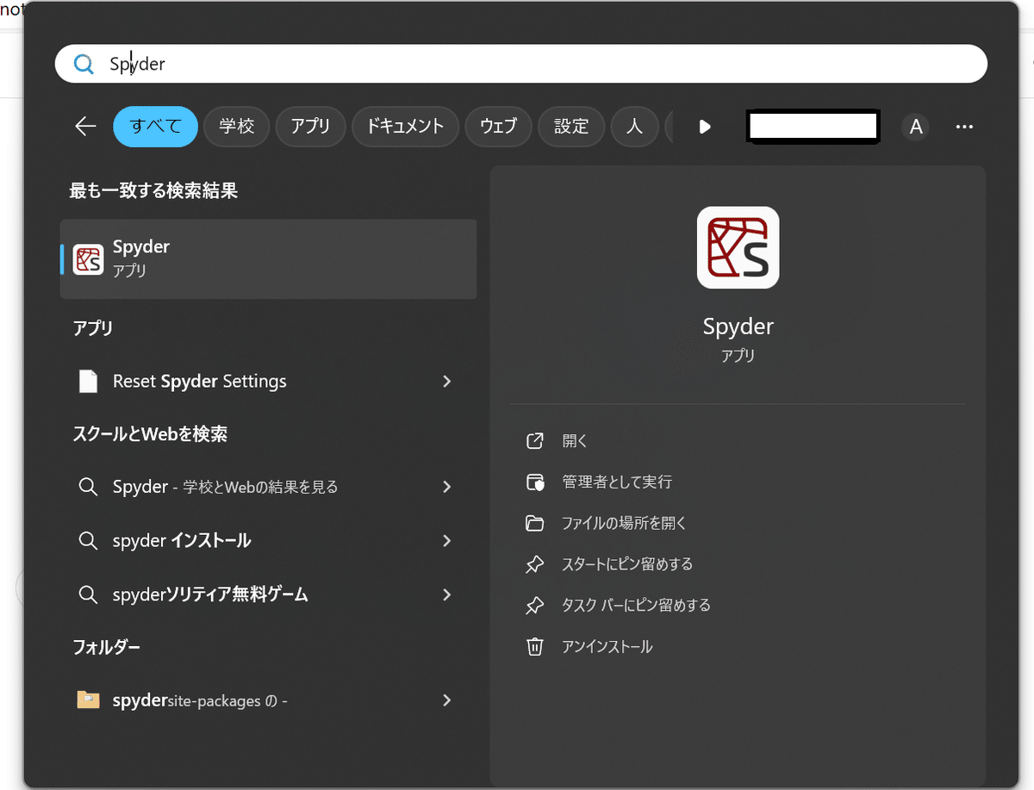1034x790 pixels.
Task: Open the account avatar labeled A
Action: click(915, 127)
